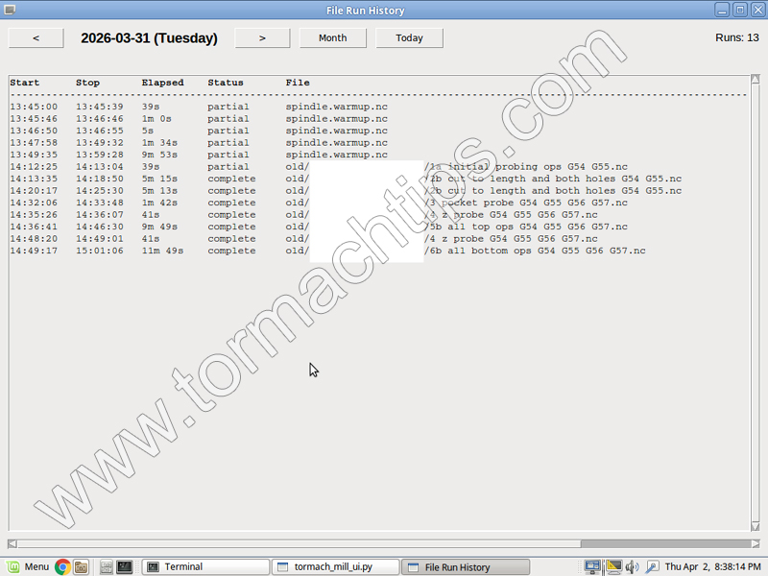Click the key icon in system tray
The image size is (768, 576).
pos(652,566)
